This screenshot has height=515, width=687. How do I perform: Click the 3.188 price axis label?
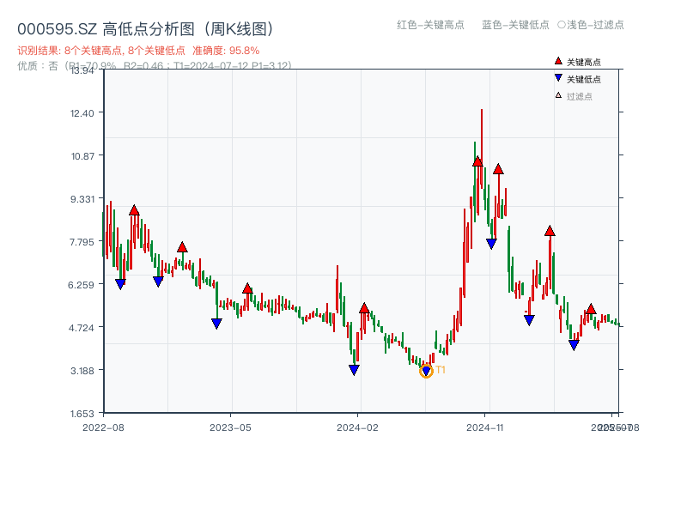click(82, 371)
